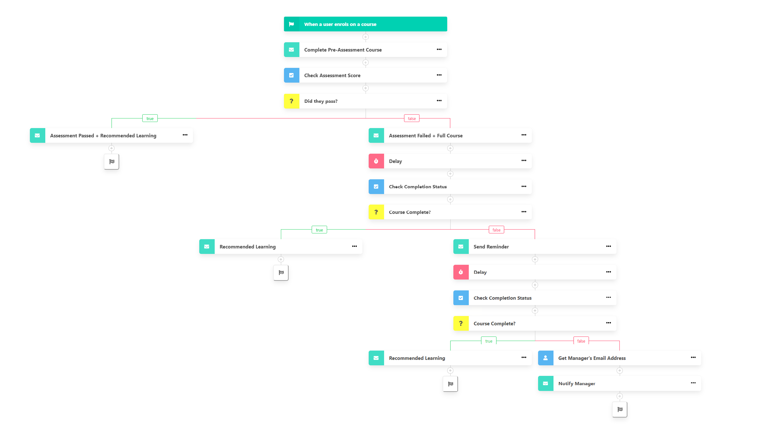
Task: Select the Assessment Passed + Recommended Learning node
Action: click(103, 135)
